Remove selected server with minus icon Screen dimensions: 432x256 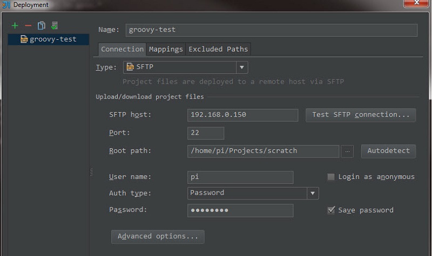coord(28,26)
